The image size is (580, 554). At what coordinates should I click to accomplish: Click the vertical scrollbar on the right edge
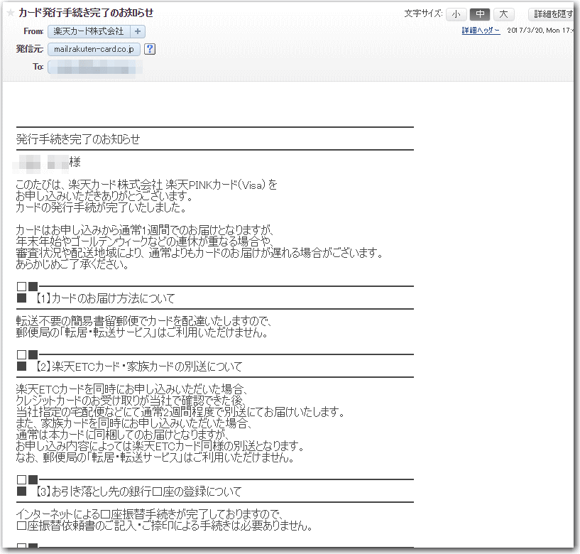pos(575,284)
